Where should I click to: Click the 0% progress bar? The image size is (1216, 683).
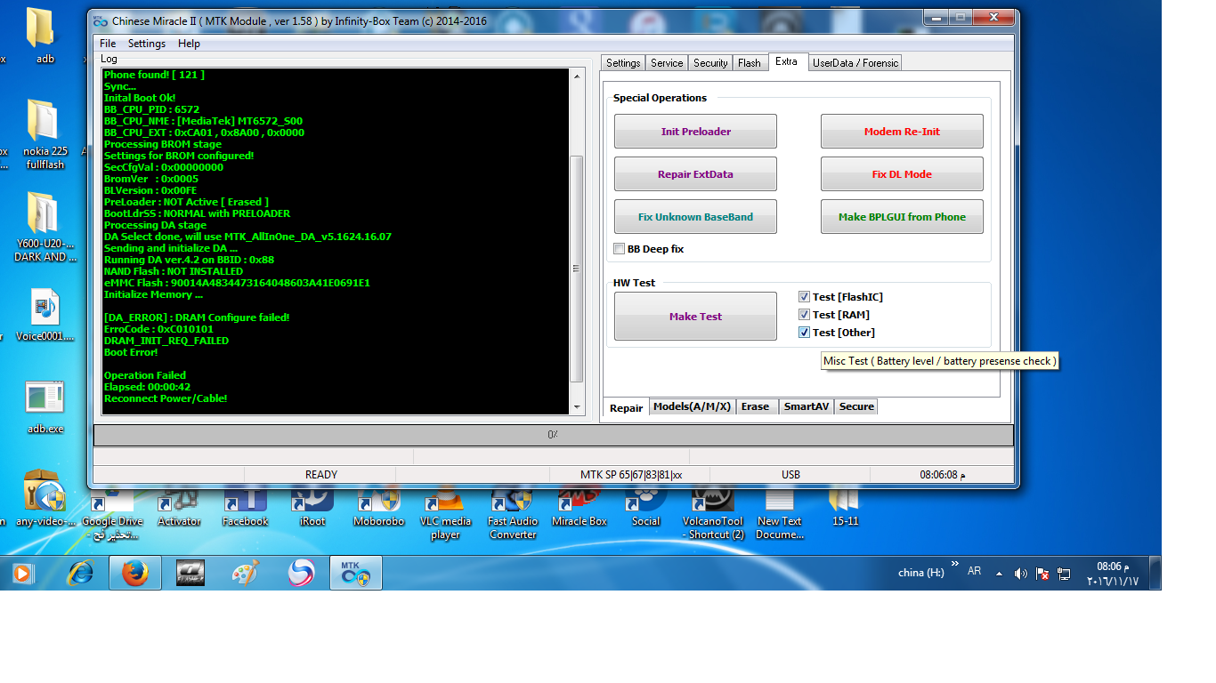(x=553, y=435)
